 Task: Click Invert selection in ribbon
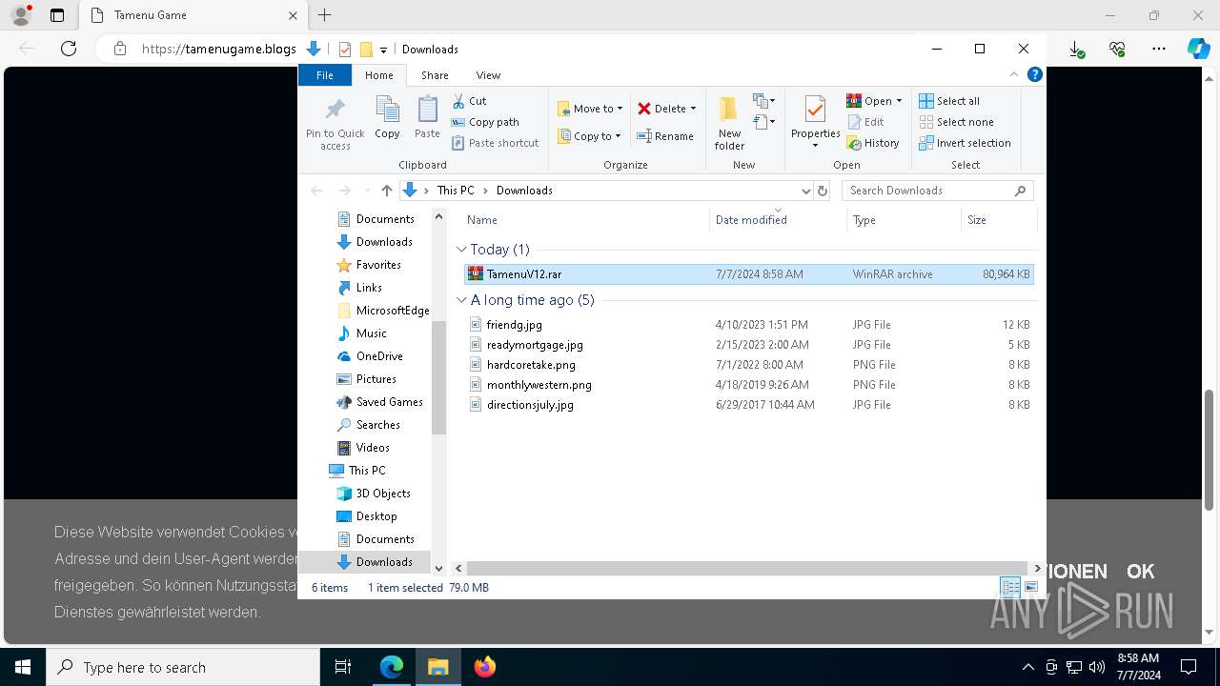point(965,143)
